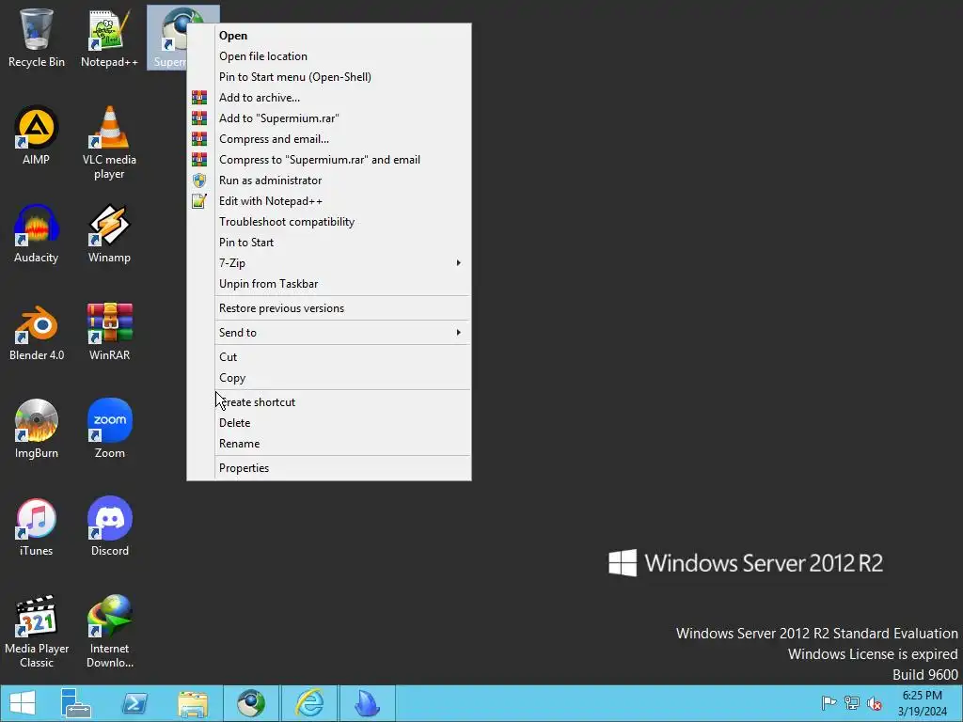Select Edit with Notepad++
The height and width of the screenshot is (722, 963).
coord(328,201)
